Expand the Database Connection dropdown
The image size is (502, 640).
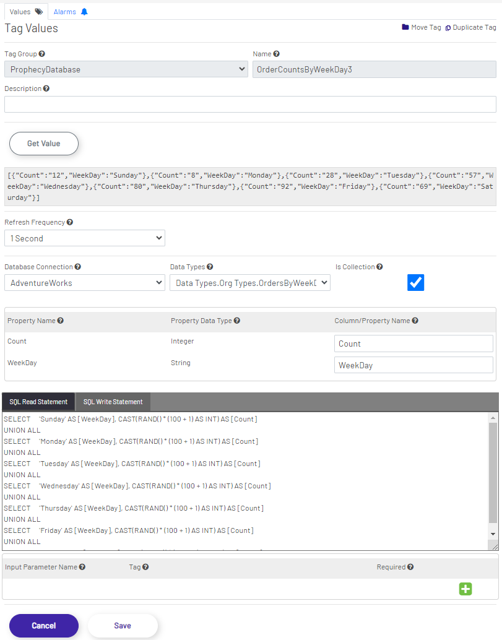84,282
